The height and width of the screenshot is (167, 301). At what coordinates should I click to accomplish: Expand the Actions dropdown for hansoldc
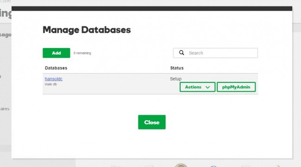[197, 87]
